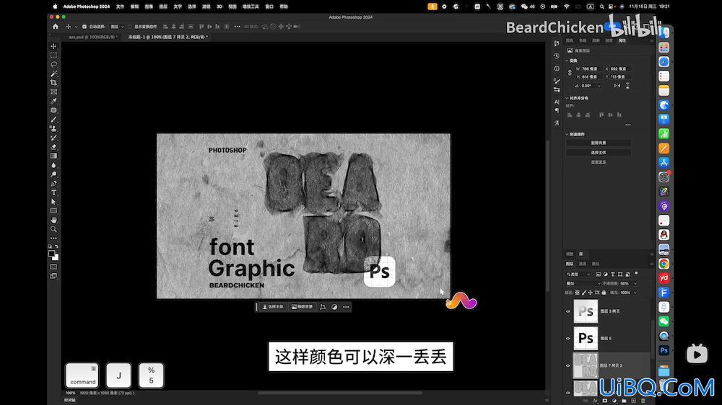Click the lock all icon in Layers panel
722x405 pixels.
point(604,293)
